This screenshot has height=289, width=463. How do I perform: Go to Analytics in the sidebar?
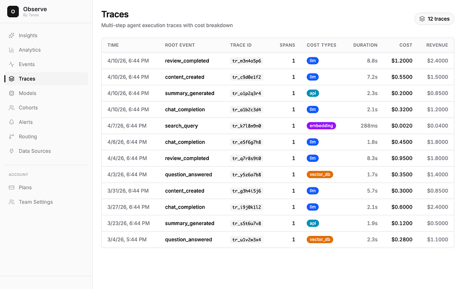[46, 50]
